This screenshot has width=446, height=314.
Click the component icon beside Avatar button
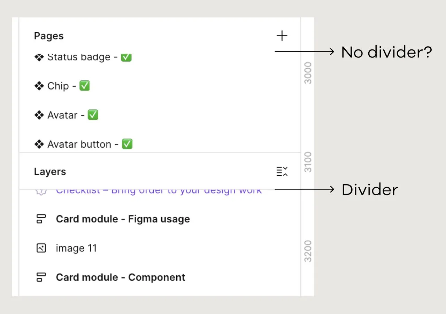point(39,144)
